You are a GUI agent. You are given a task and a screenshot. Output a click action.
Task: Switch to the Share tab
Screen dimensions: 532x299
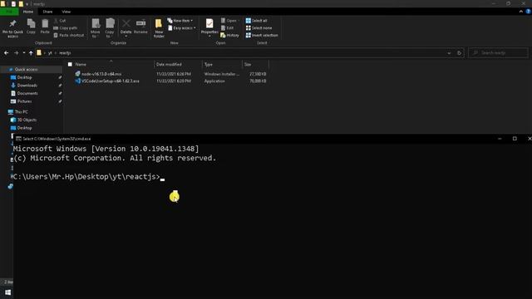[x=47, y=12]
